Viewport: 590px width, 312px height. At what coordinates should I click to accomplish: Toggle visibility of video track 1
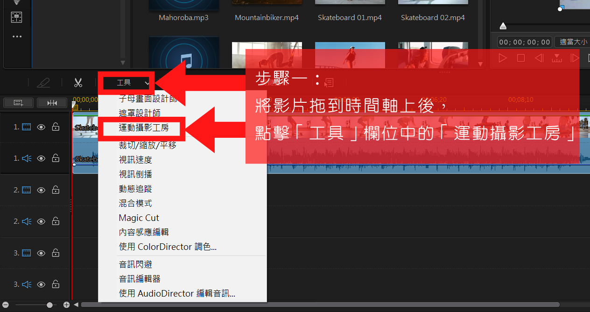tap(41, 127)
